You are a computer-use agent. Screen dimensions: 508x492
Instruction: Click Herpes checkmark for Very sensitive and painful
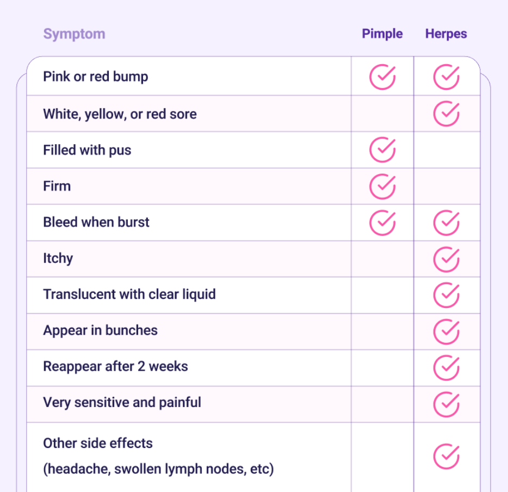coord(447,403)
